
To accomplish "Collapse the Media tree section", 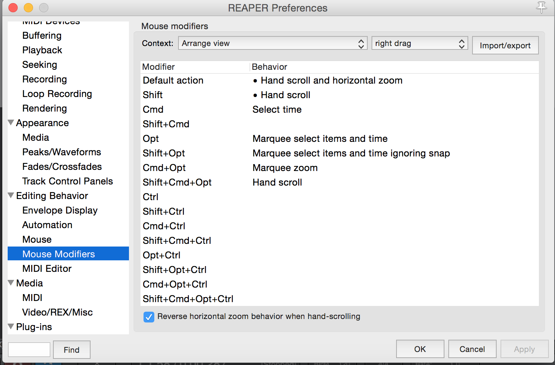I will [11, 283].
